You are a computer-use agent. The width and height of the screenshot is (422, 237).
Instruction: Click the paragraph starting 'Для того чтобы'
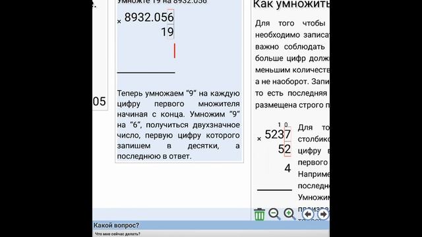[x=292, y=64]
